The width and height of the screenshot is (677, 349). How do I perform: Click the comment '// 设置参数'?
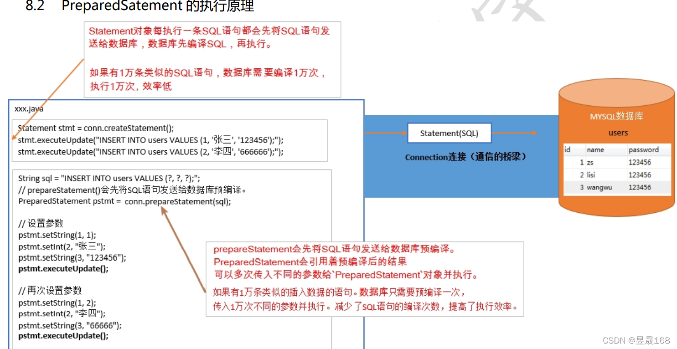pos(41,224)
